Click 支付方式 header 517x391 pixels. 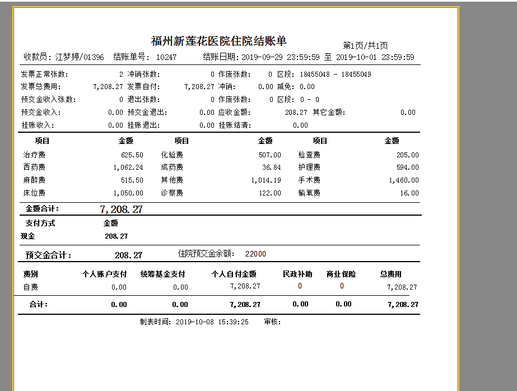click(x=40, y=223)
